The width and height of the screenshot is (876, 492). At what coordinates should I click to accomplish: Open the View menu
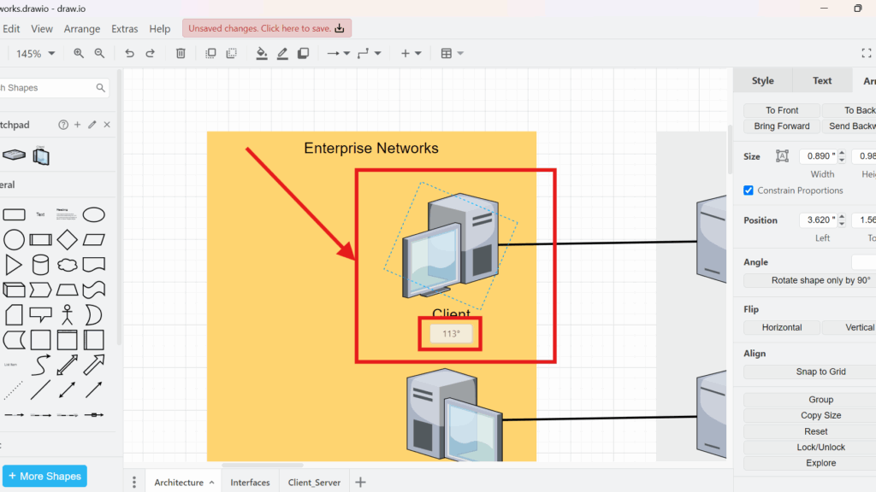click(42, 28)
